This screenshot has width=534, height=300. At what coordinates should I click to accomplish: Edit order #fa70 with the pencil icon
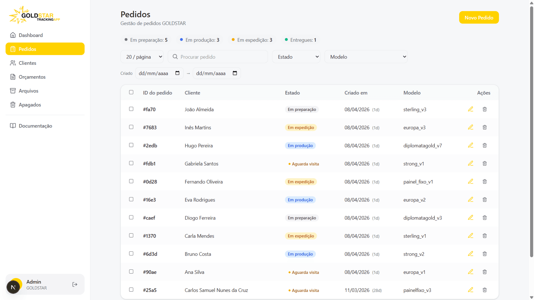(471, 109)
